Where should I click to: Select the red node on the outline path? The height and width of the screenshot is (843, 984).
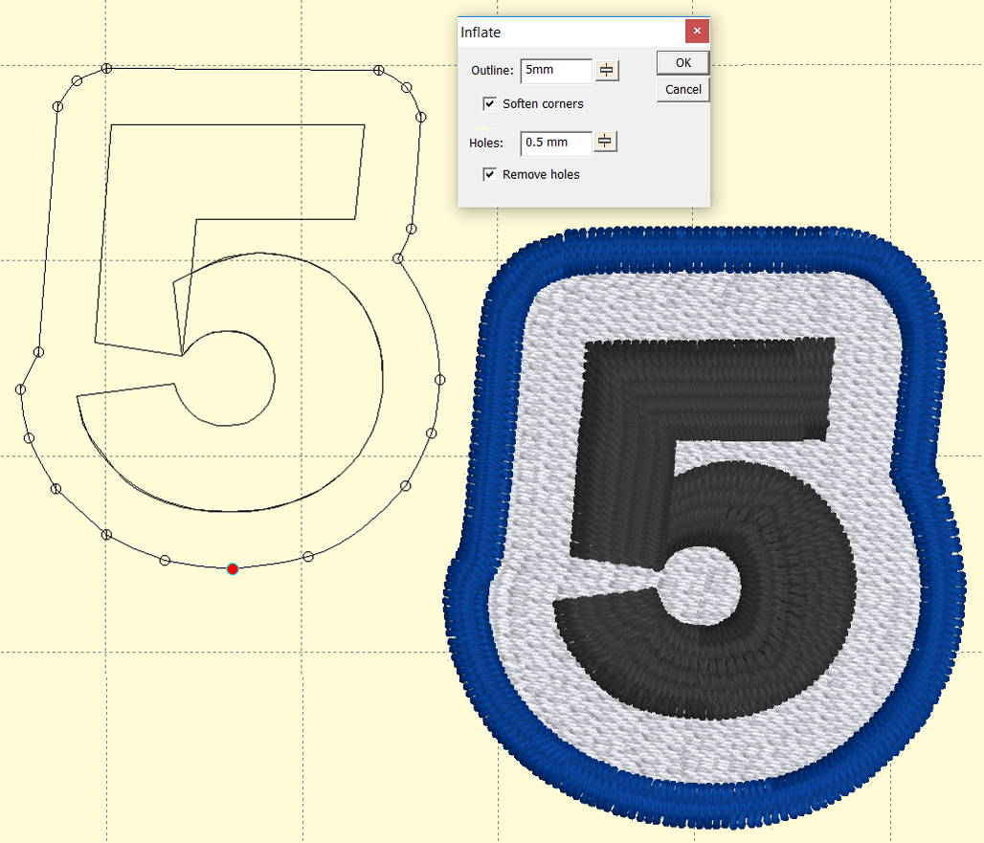point(233,568)
